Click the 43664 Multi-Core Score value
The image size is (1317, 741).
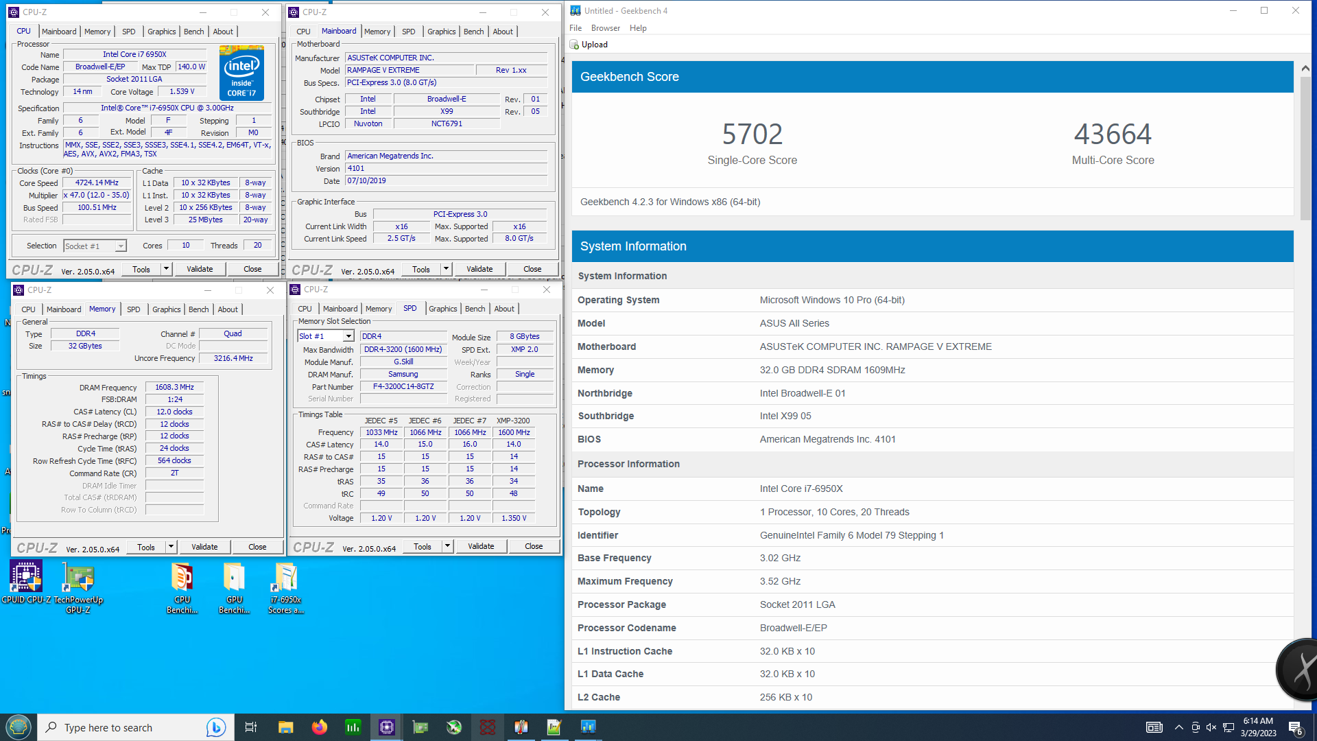(1113, 134)
